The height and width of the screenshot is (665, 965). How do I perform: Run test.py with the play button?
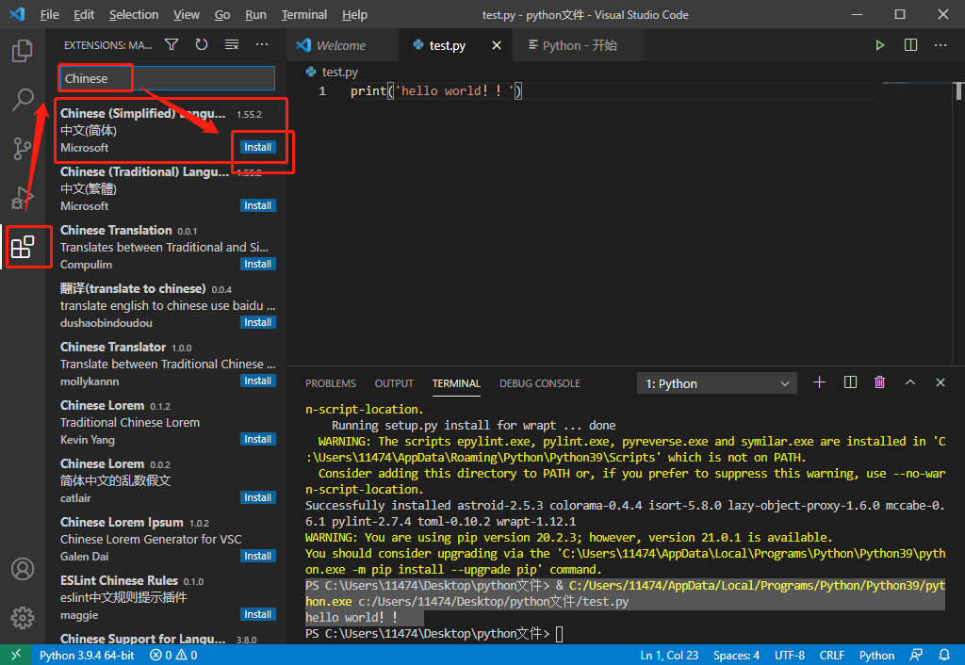(x=879, y=44)
